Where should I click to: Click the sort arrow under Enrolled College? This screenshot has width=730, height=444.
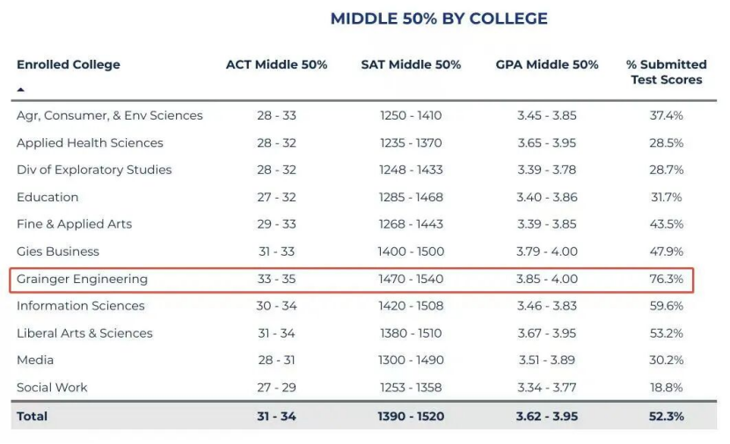(x=21, y=90)
